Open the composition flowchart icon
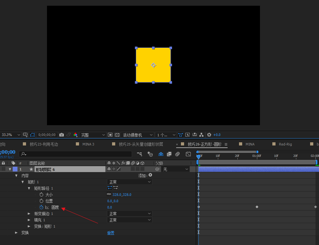Image resolution: width=319 pixels, height=245 pixels. click(x=202, y=135)
